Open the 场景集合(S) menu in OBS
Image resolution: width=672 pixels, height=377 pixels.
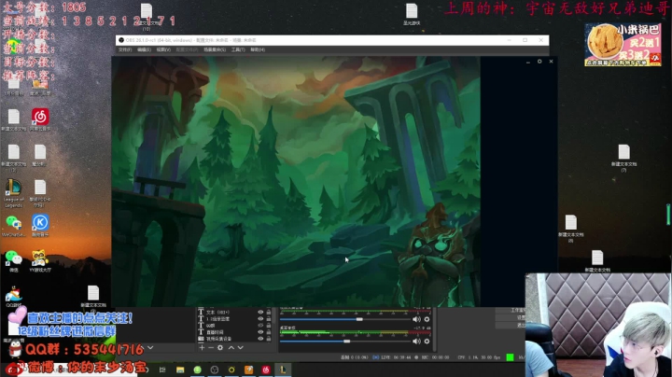coord(215,49)
